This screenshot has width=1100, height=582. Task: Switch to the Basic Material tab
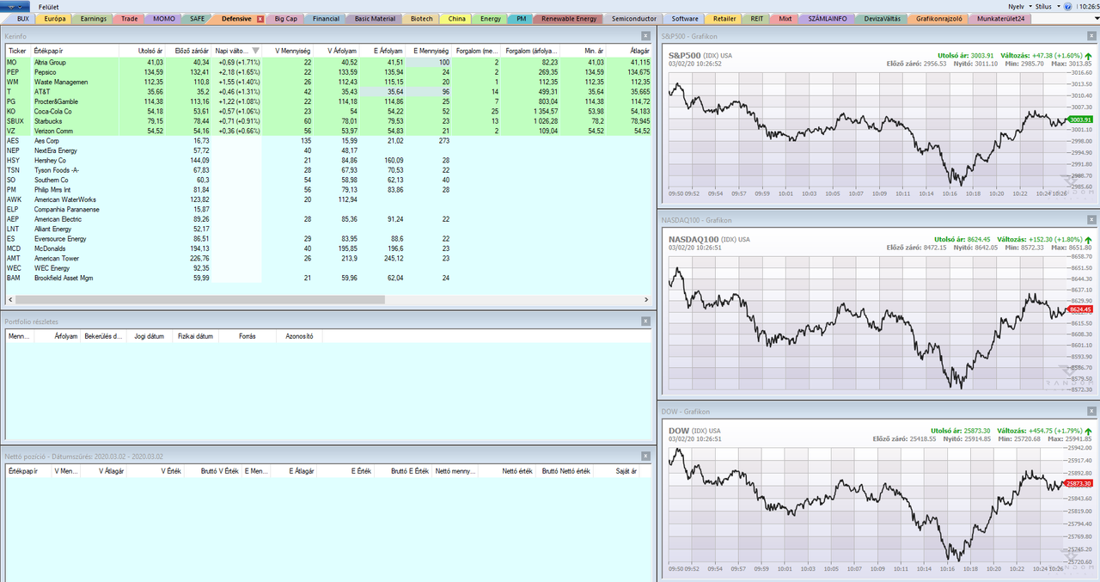(x=375, y=18)
